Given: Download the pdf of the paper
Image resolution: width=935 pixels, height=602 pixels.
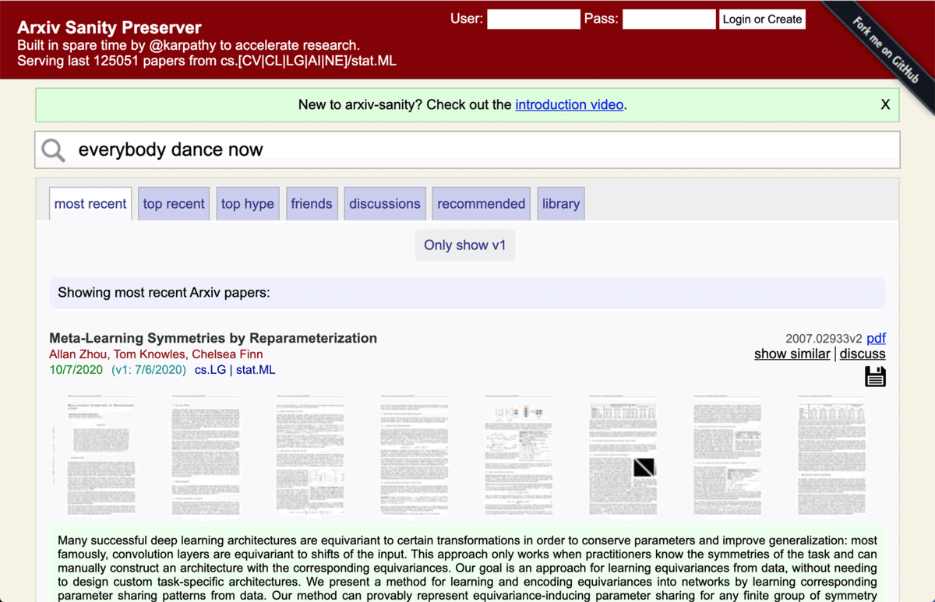Looking at the screenshot, I should pos(876,338).
